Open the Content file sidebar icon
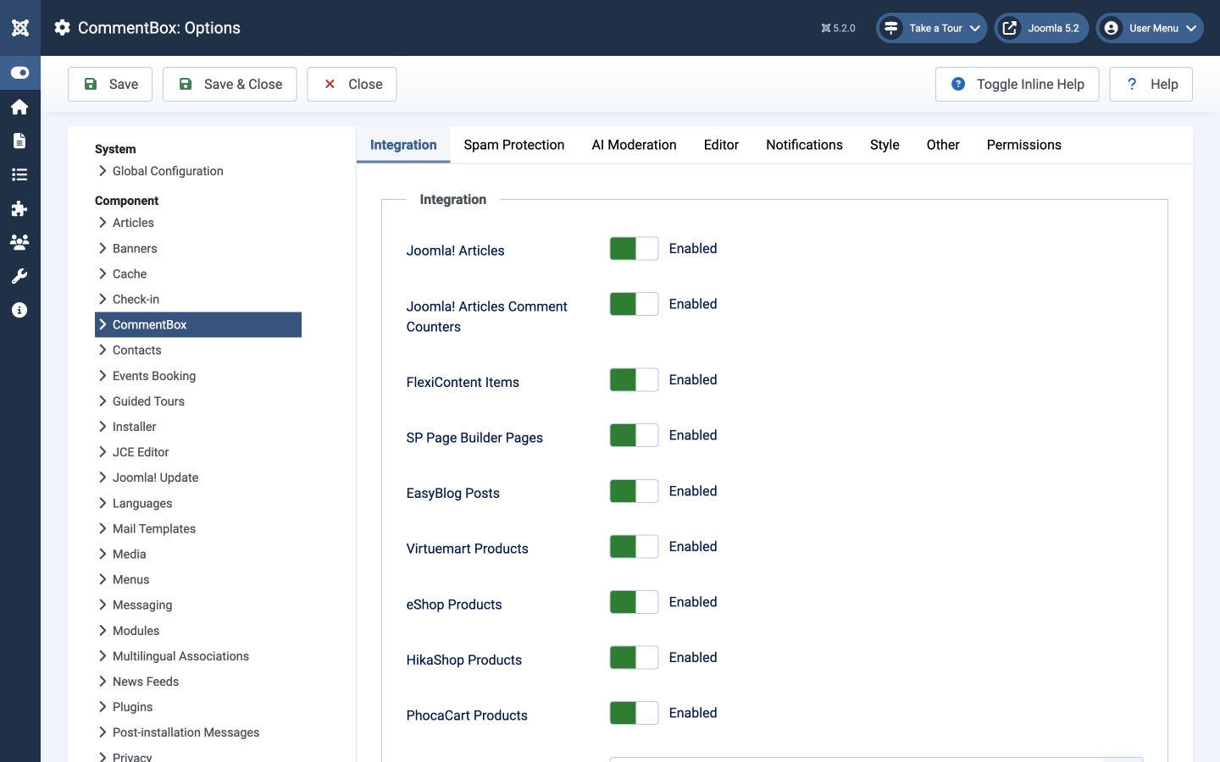1220x762 pixels. [x=19, y=141]
